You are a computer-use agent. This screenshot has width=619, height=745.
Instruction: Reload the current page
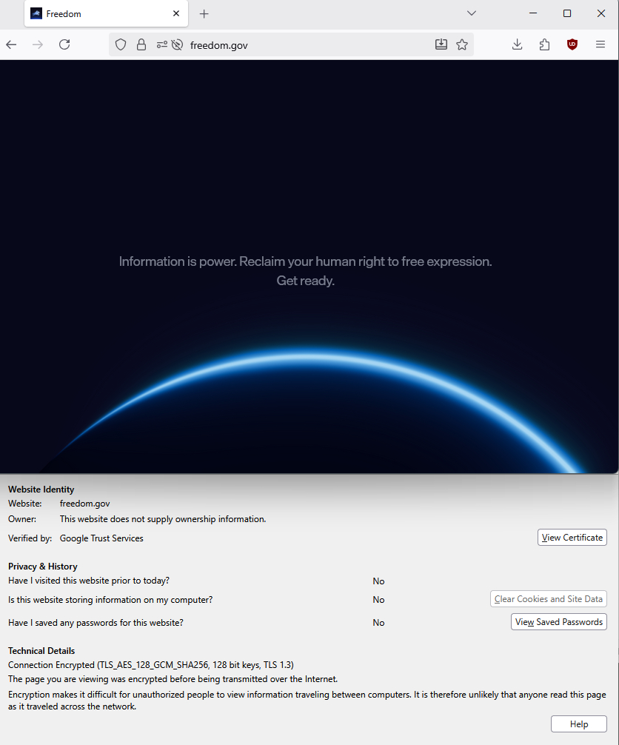64,44
